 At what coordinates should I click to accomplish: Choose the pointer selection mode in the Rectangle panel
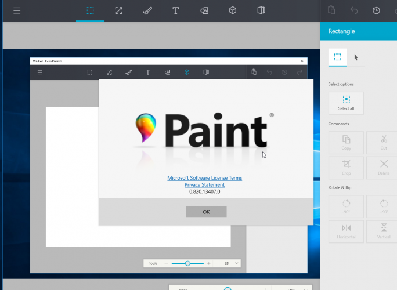coord(356,57)
